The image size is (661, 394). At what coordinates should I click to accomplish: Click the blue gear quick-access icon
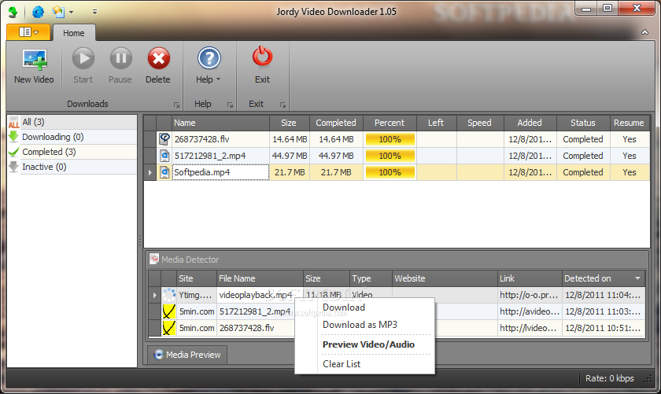38,11
